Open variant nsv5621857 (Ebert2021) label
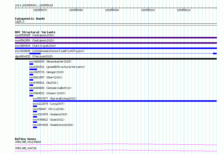224x154 pixels. (x=46, y=77)
